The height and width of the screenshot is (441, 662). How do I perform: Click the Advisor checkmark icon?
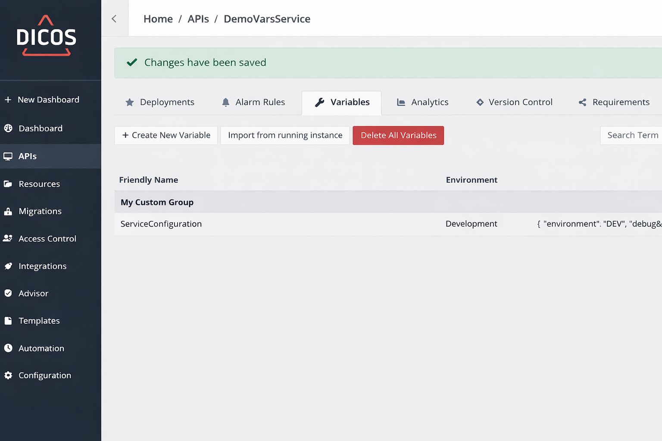point(8,293)
